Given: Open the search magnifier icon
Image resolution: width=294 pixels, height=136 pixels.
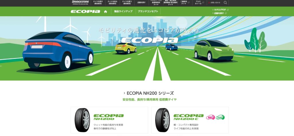Looking at the screenshot, I should (225, 3).
